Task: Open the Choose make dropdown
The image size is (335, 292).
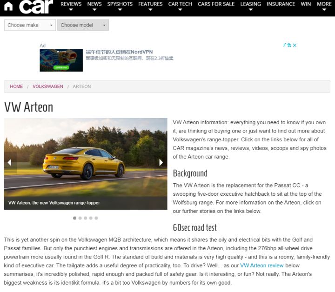Action: tap(30, 25)
